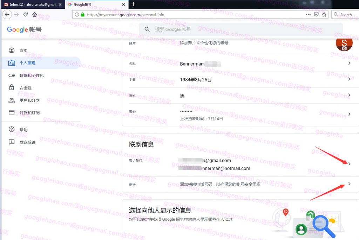359x240 pixels.
Task: Expand the 密码 row chevron
Action: click(x=349, y=114)
